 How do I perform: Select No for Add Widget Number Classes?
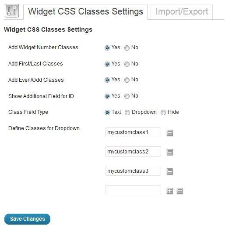pos(127,48)
